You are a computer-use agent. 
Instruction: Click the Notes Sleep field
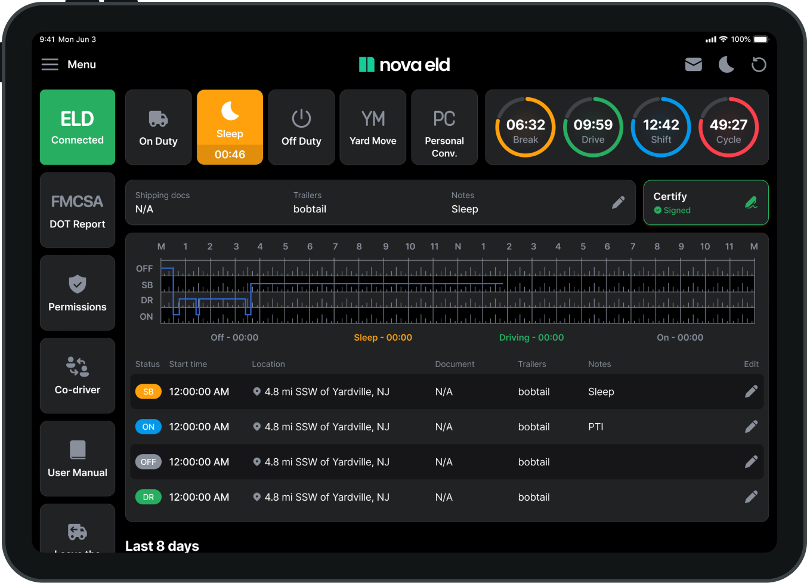tap(465, 203)
